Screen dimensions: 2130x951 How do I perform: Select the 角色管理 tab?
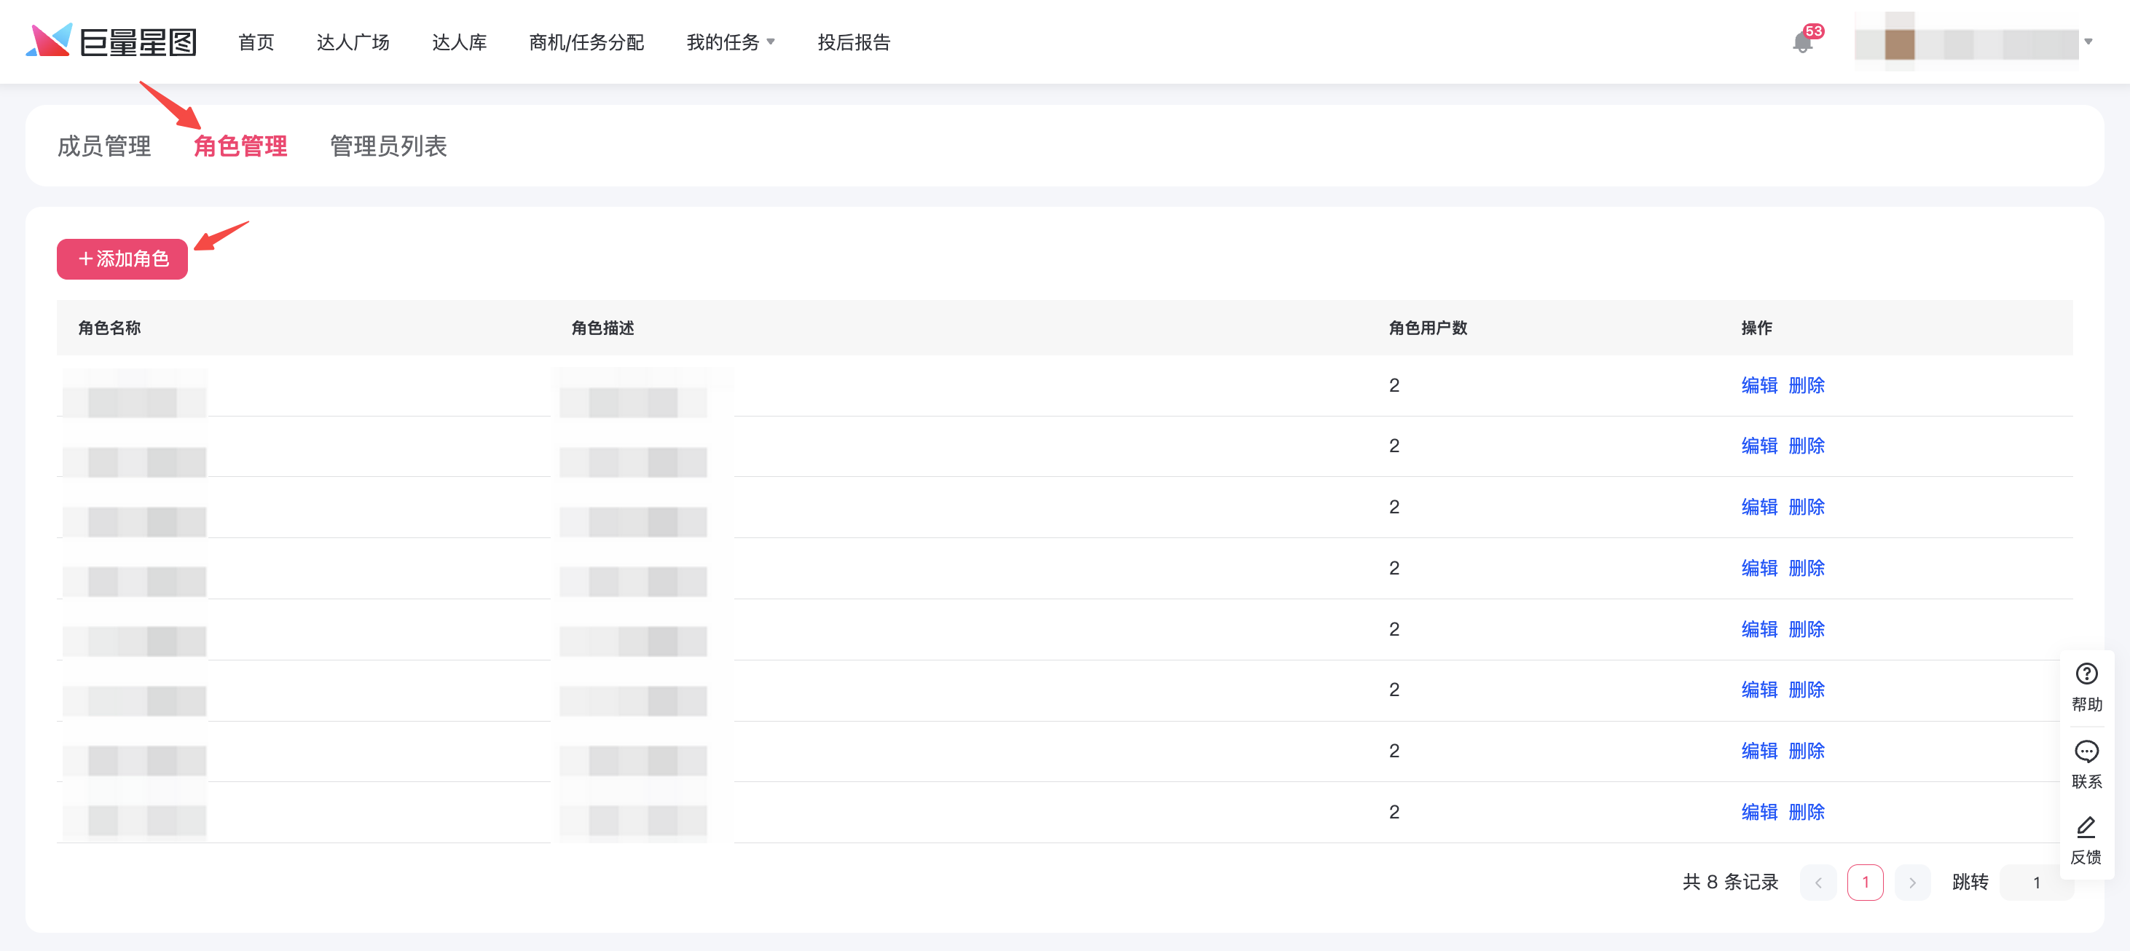[240, 146]
